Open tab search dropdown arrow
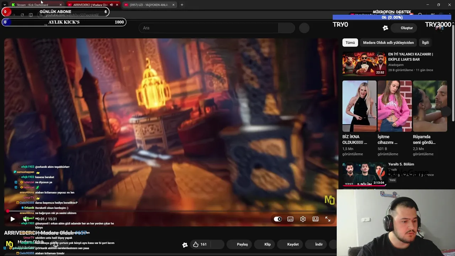Image resolution: width=455 pixels, height=256 pixels. [5, 5]
